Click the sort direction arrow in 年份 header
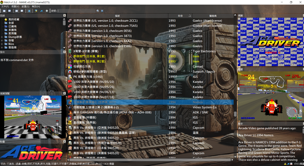 [x=190, y=16]
